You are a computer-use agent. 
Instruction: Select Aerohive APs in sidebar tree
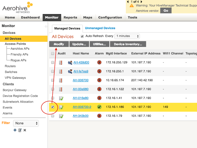click(x=20, y=48)
